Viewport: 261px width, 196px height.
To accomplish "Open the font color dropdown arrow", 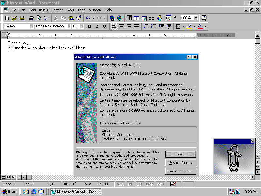I will click(x=205, y=26).
